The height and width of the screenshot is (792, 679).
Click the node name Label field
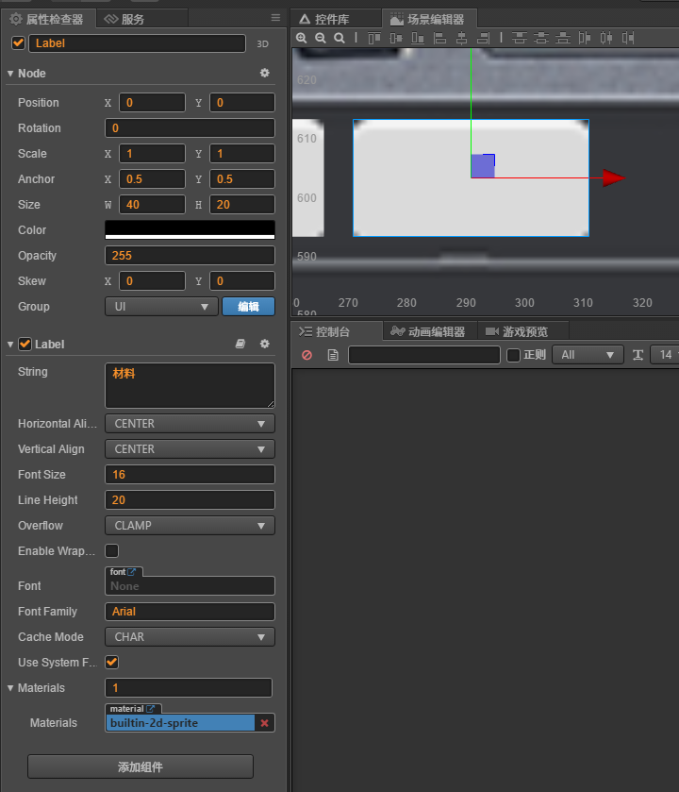click(x=137, y=43)
